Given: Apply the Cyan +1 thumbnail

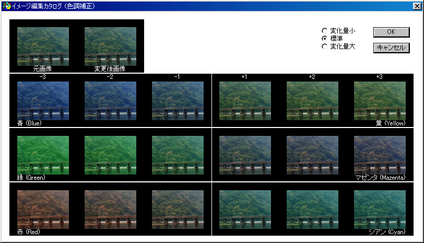Looking at the screenshot, I should [x=245, y=210].
